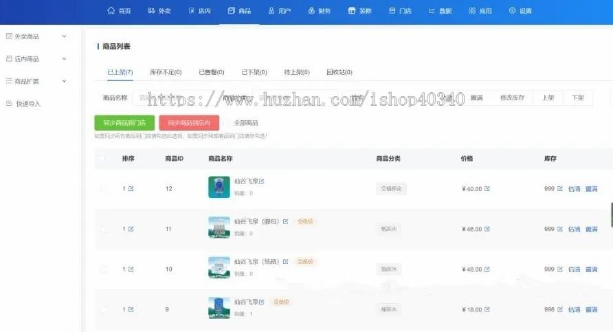Switch to the 回收站(0) tab

(339, 72)
